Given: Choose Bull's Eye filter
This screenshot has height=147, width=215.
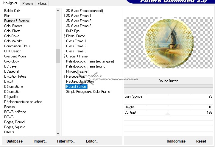Looking at the screenshot, I should coord(73,31).
